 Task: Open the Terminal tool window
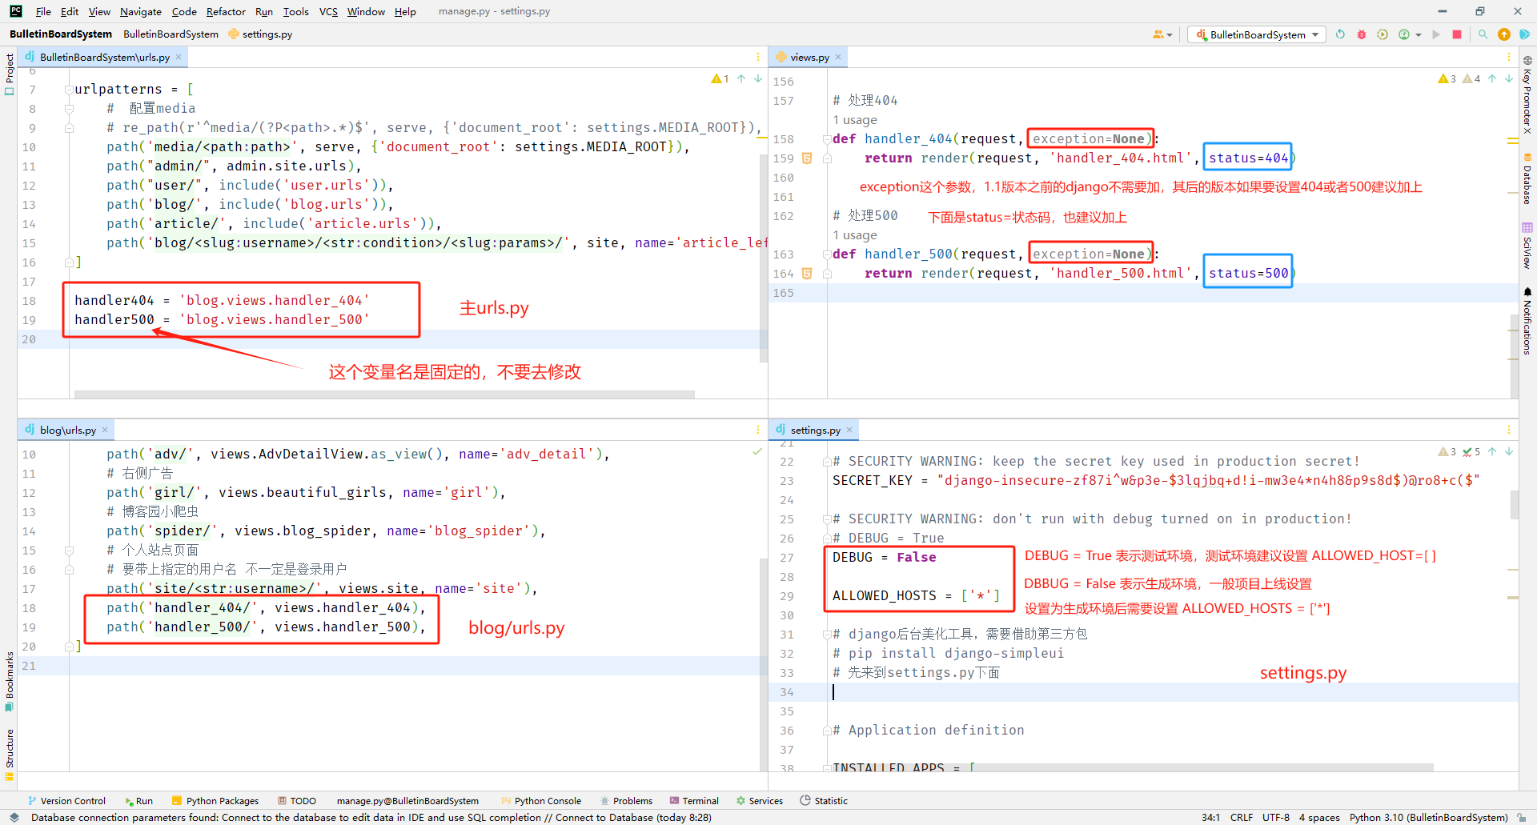(x=694, y=800)
